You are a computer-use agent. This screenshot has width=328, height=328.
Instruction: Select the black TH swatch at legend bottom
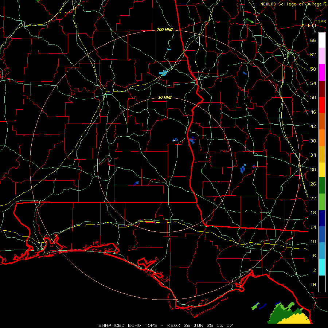click(322, 284)
